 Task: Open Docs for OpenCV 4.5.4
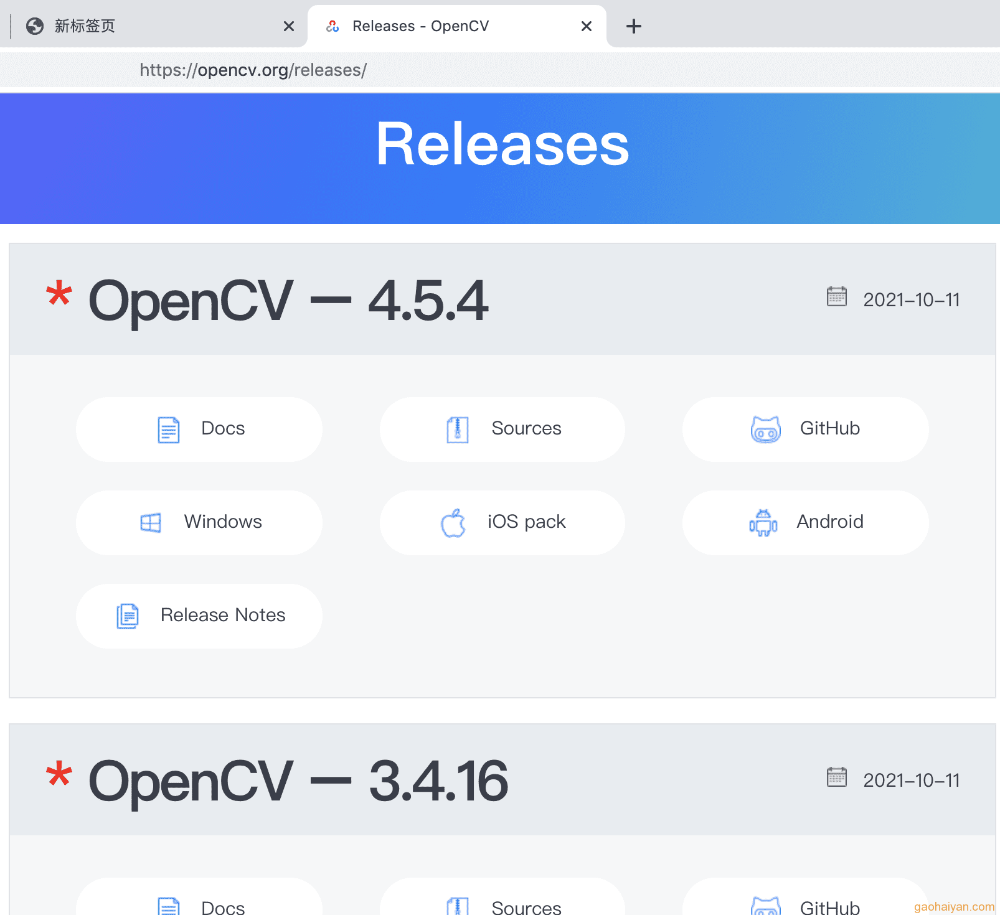(199, 429)
